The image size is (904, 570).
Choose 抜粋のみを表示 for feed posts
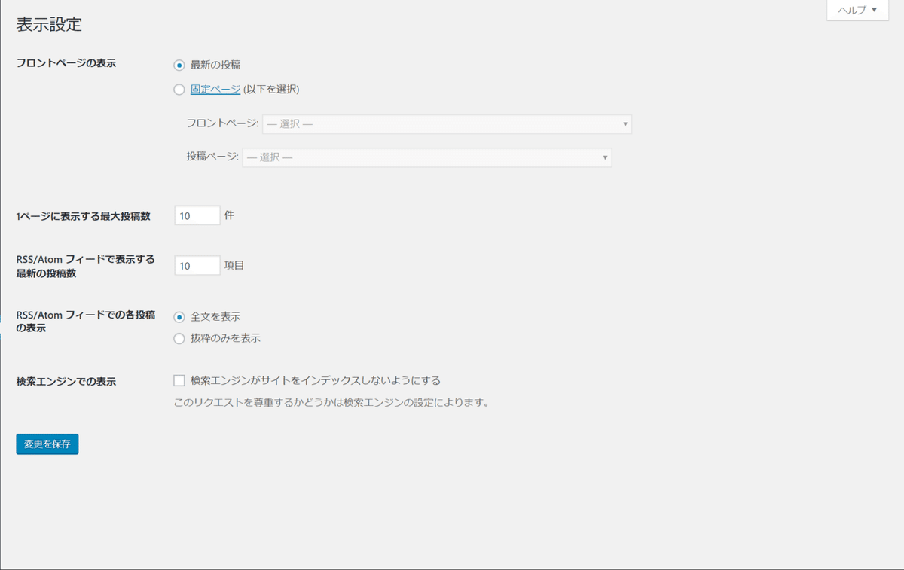click(x=179, y=339)
